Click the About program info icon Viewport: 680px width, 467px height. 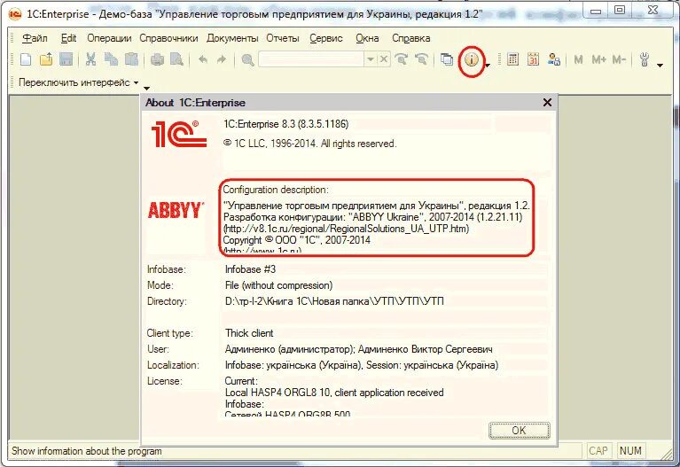coord(472,59)
